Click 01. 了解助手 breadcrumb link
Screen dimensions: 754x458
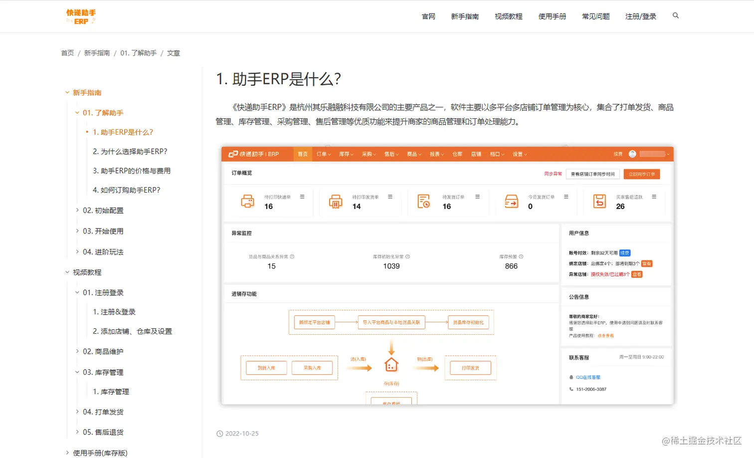(x=139, y=53)
